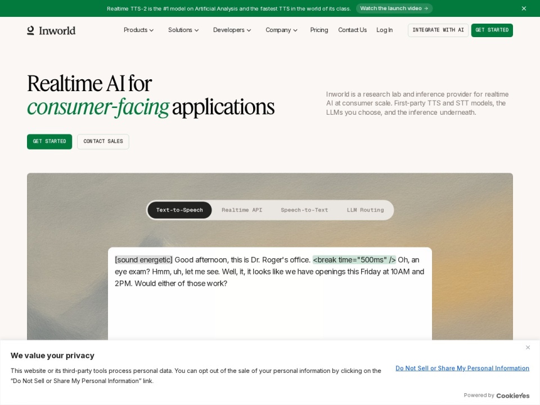Click the CookieYes logo
Image resolution: width=540 pixels, height=405 pixels.
click(513, 395)
